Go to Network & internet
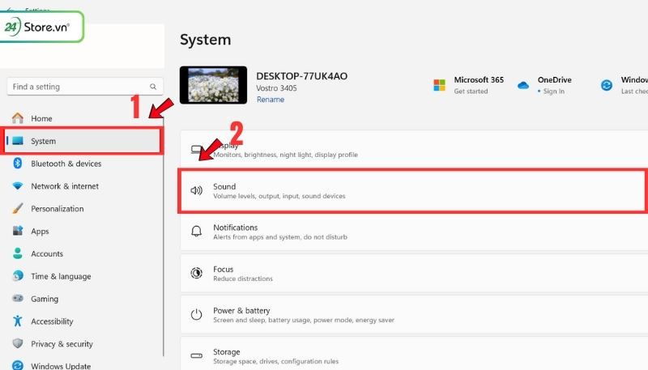 tap(84, 186)
